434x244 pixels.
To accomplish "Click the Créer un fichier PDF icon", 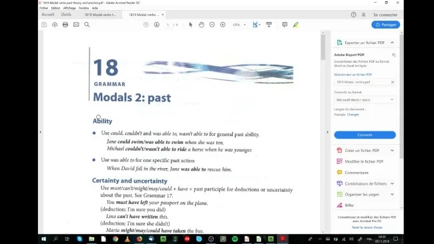I will [339, 150].
